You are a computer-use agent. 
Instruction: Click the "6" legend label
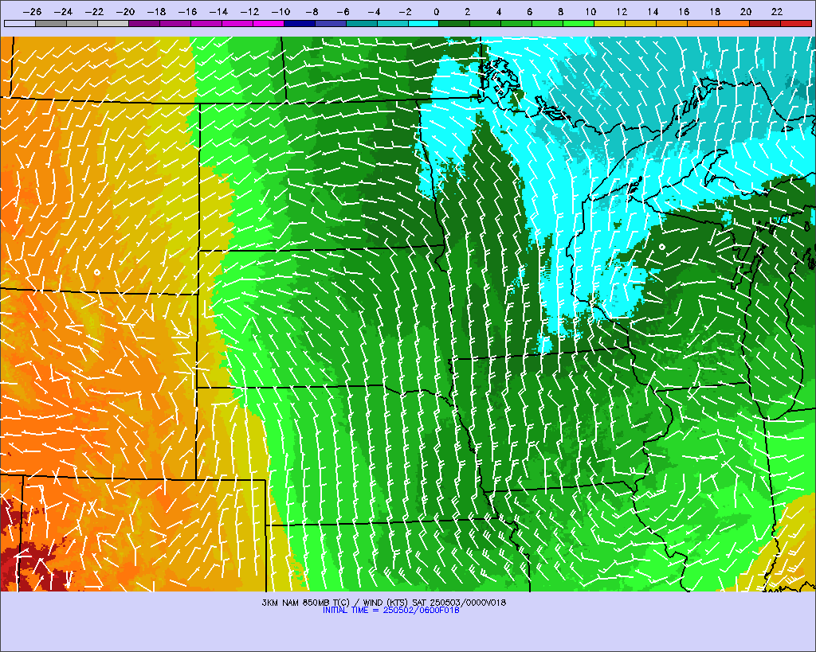pos(529,11)
